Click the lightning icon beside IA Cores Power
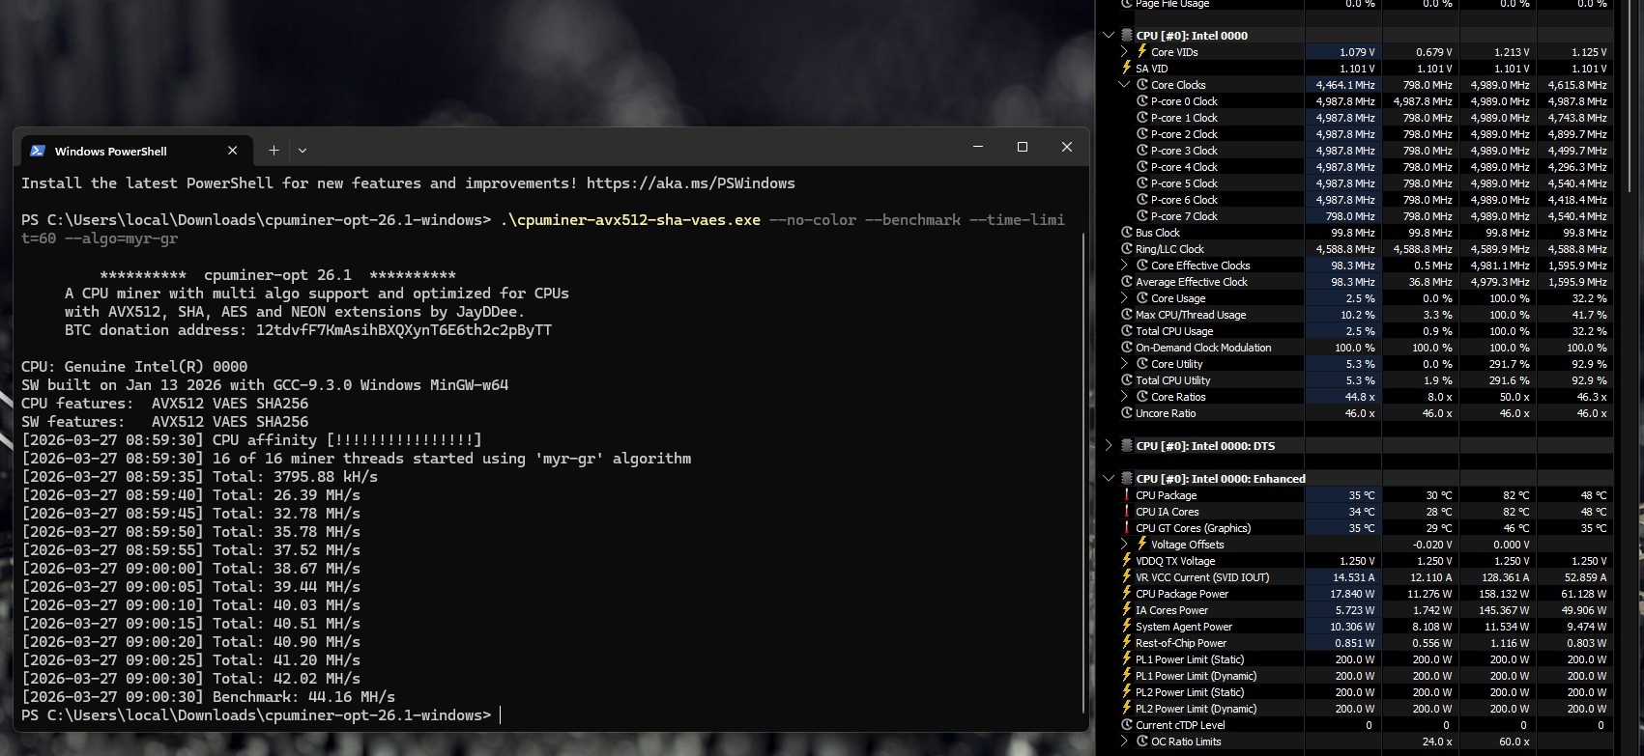Image resolution: width=1644 pixels, height=756 pixels. (x=1126, y=610)
